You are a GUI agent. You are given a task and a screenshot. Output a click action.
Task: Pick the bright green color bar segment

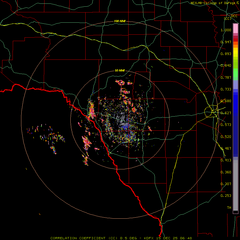(235, 73)
